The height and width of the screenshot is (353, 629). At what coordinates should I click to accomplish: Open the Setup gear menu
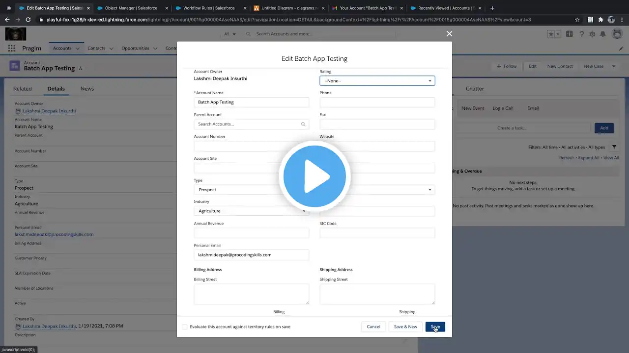[592, 34]
